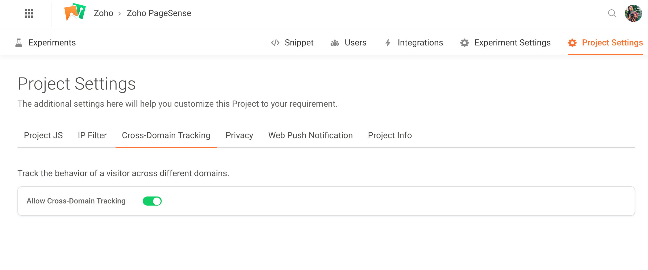Screen dimensions: 648x270
Task: Click the Experiment Settings gear icon
Action: [x=464, y=43]
